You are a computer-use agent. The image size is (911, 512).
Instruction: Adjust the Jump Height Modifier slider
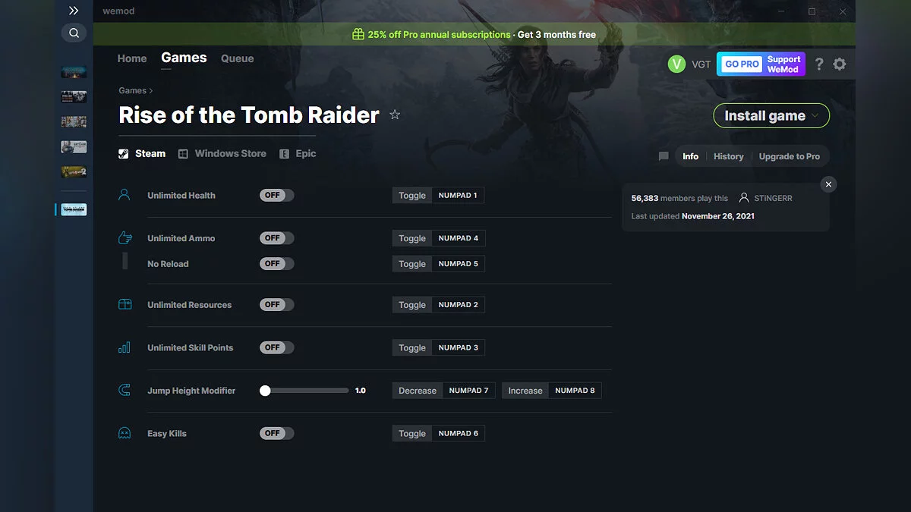coord(265,390)
